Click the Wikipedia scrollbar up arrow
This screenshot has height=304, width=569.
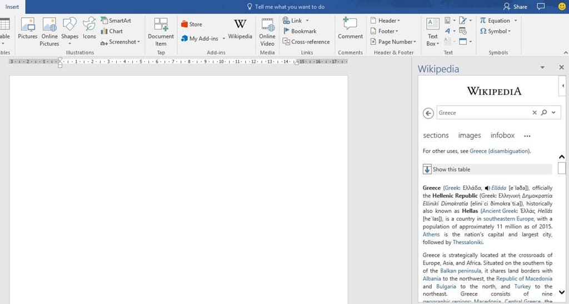coord(562,157)
